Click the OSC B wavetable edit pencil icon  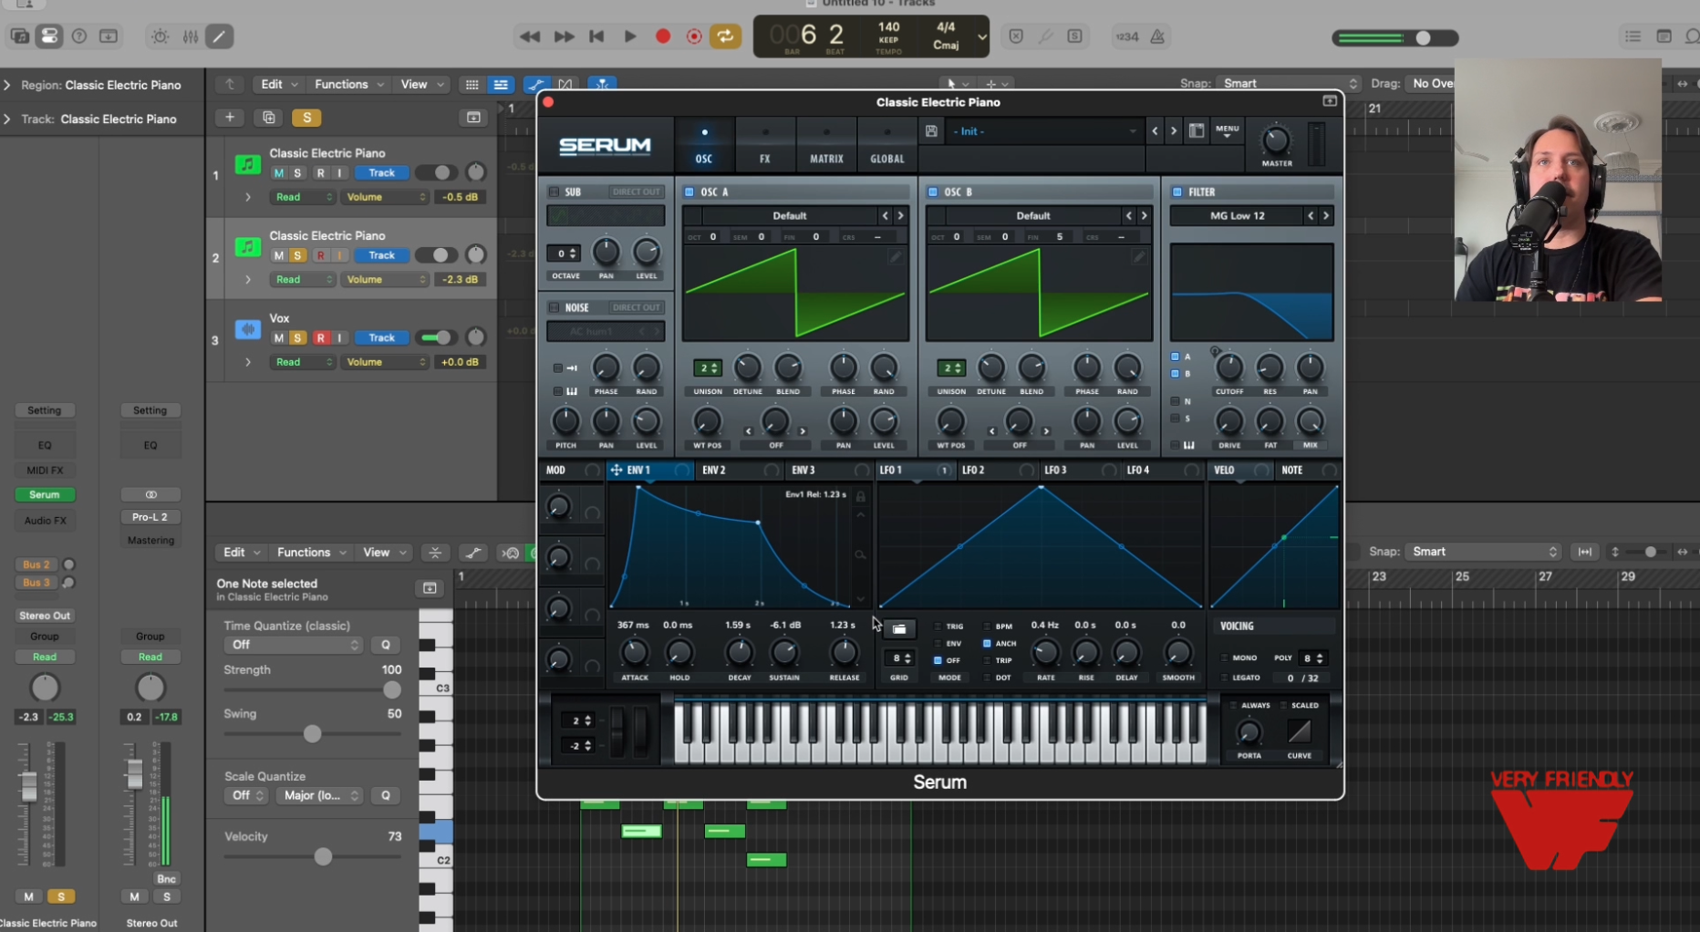coord(1138,257)
